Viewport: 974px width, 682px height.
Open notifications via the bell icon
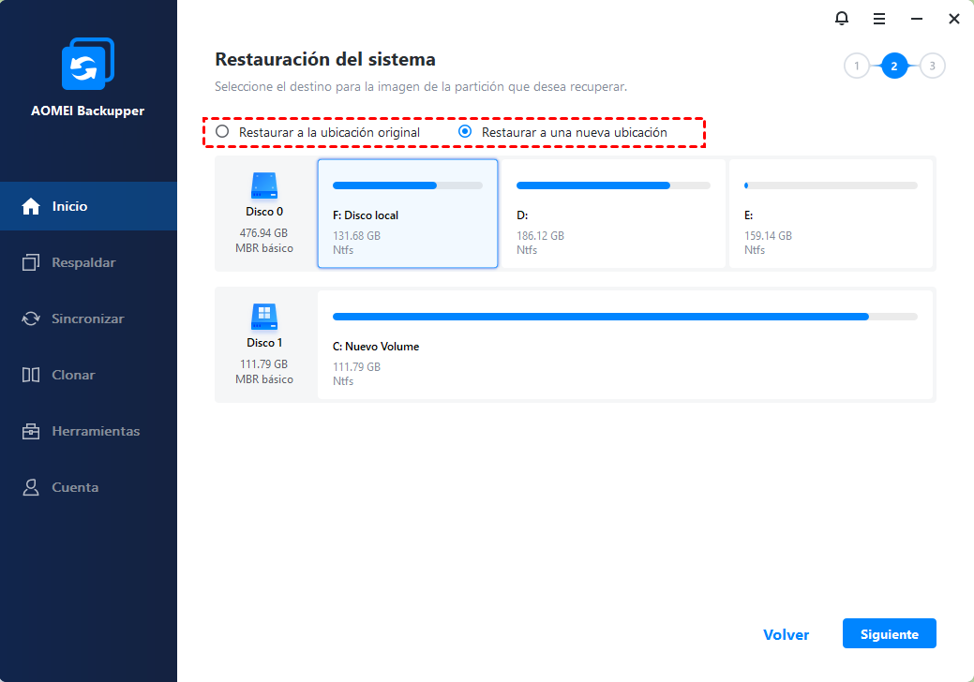coord(842,19)
